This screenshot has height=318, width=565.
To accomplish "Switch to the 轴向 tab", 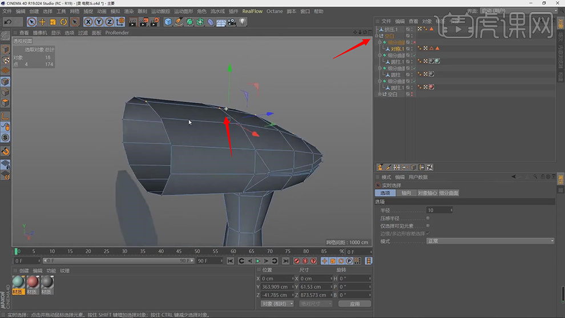I will tap(406, 193).
